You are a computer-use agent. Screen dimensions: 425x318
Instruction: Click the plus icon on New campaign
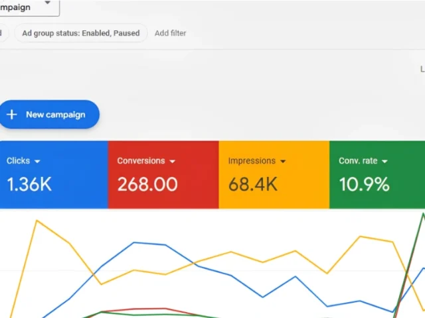click(x=12, y=115)
